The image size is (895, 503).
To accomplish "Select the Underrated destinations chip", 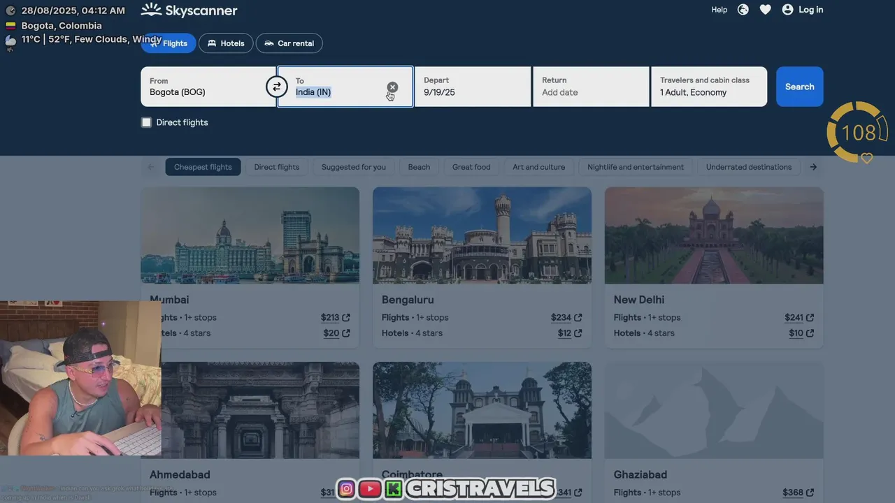I will coord(749,167).
